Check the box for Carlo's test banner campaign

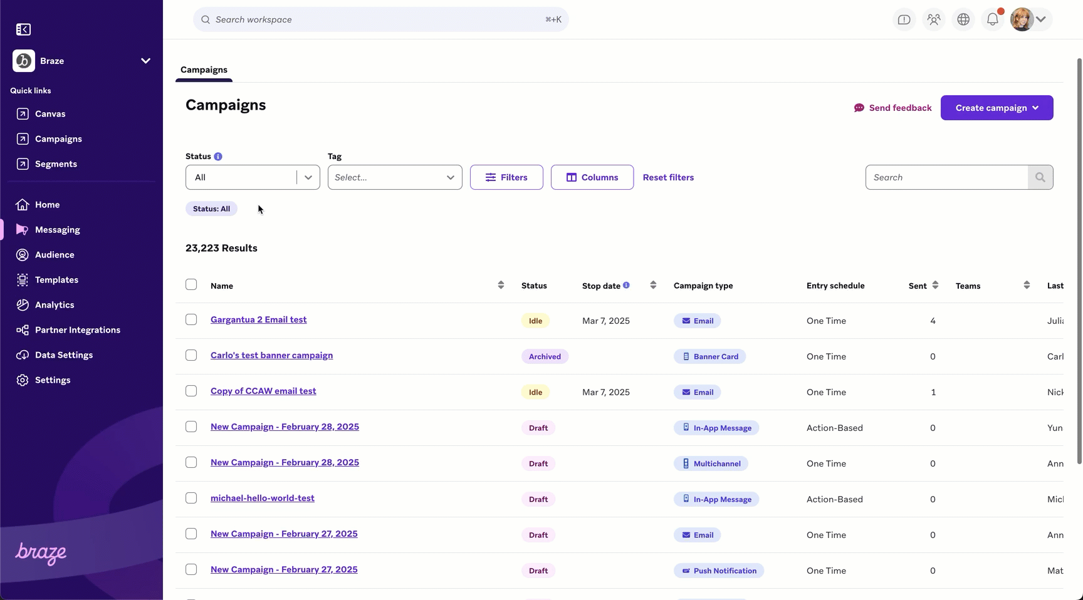point(191,355)
